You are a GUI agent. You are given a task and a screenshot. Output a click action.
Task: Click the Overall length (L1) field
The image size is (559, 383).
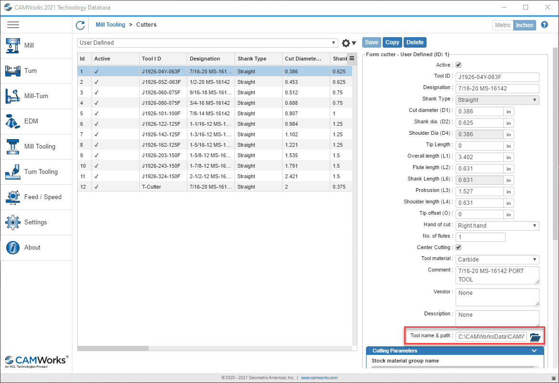479,157
